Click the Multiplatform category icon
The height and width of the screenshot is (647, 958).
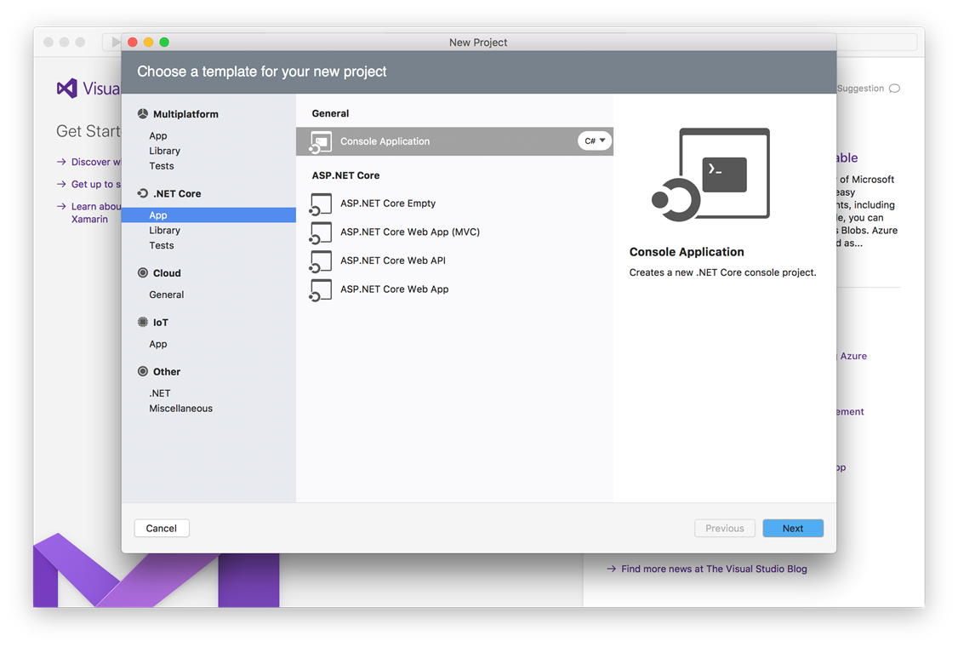(x=143, y=114)
